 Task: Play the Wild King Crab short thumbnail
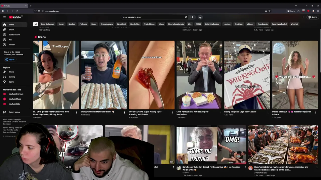tap(247, 75)
